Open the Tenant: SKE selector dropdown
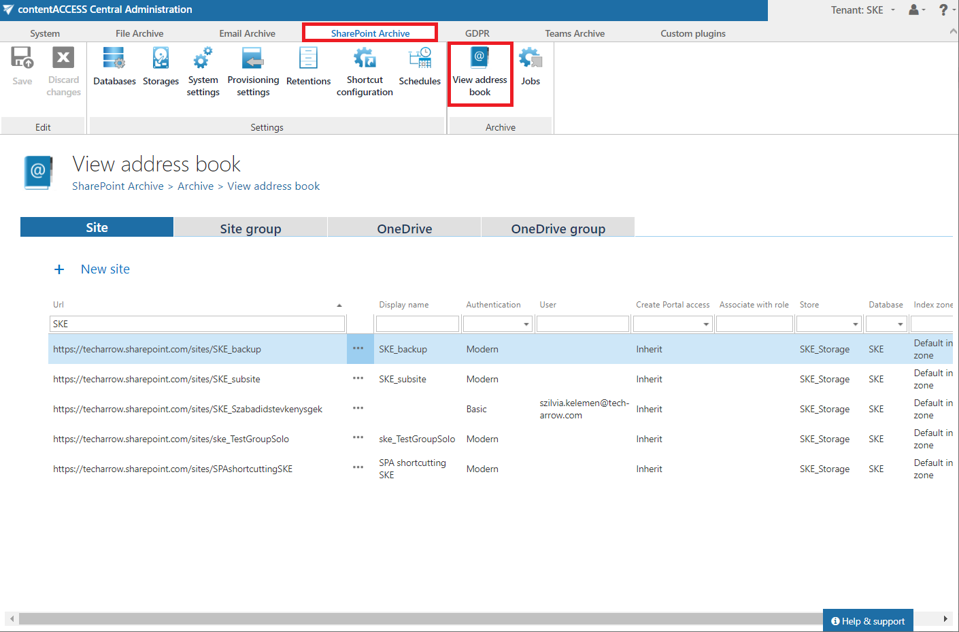The image size is (959, 632). pos(862,10)
